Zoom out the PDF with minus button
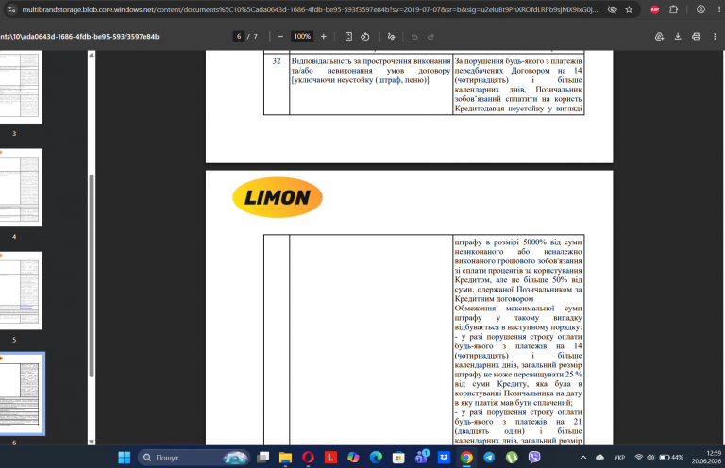 tap(280, 37)
